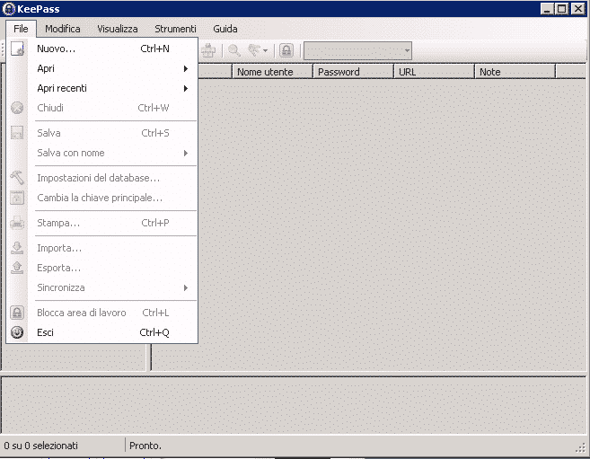The image size is (590, 459).
Task: Select Salva con nome entry
Action: pyautogui.click(x=102, y=153)
